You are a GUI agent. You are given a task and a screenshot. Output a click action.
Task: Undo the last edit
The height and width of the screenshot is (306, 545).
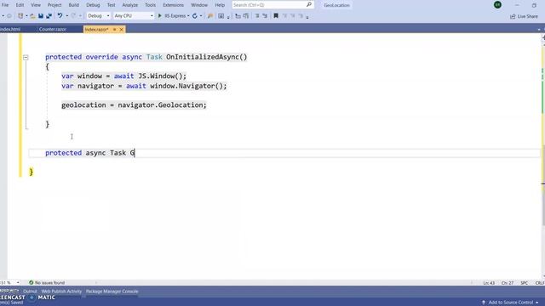[60, 16]
